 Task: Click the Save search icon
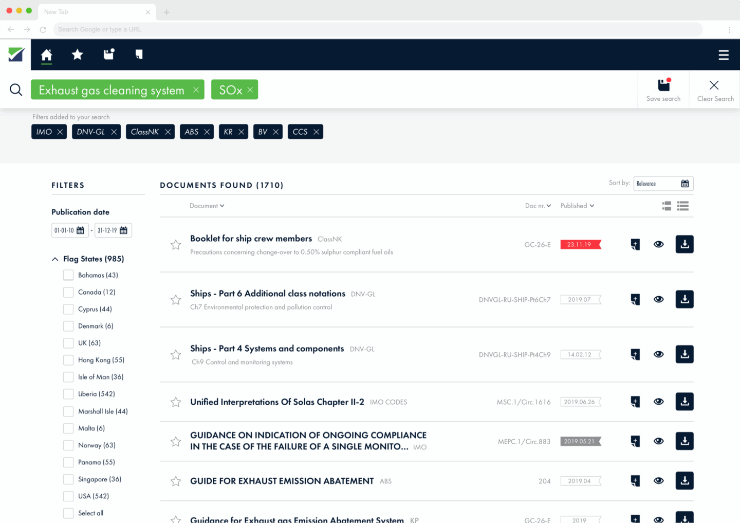click(663, 90)
